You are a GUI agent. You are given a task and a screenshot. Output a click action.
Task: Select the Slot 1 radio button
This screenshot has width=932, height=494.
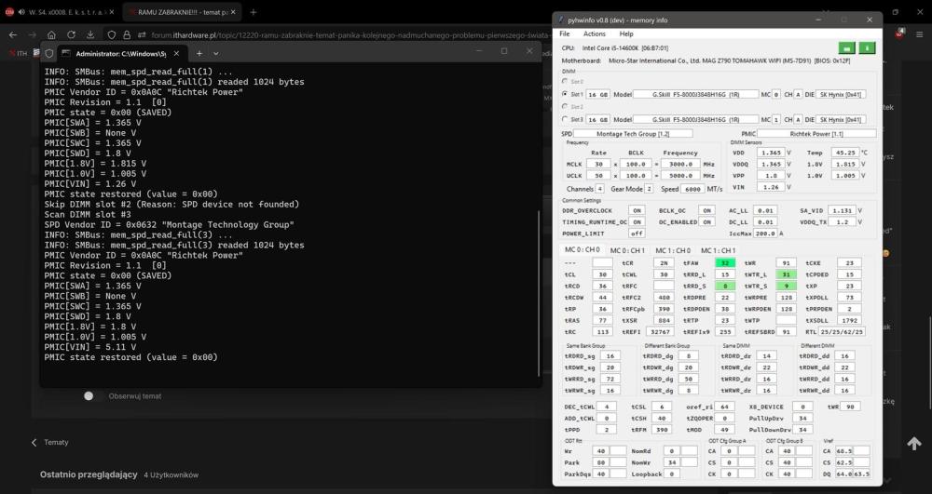click(x=565, y=94)
